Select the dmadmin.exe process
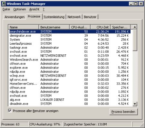Image resolution: width=145 pixels, height=128 pixels. [x=70, y=104]
